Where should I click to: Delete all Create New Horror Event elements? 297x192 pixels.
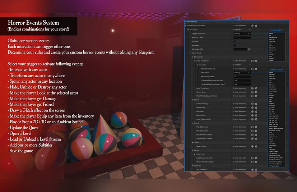(x=256, y=26)
